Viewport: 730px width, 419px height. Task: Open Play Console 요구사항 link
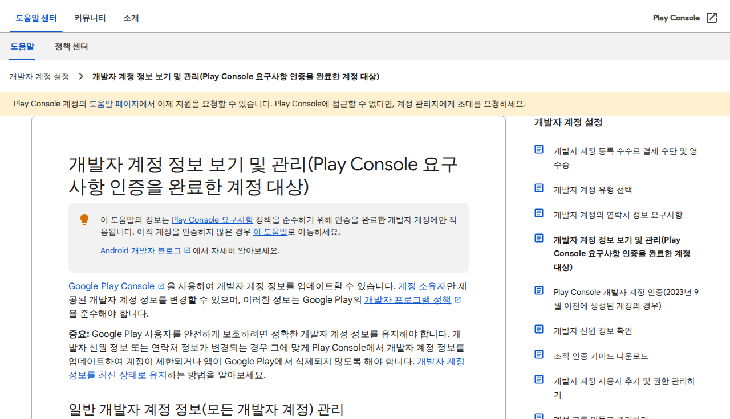pos(212,220)
